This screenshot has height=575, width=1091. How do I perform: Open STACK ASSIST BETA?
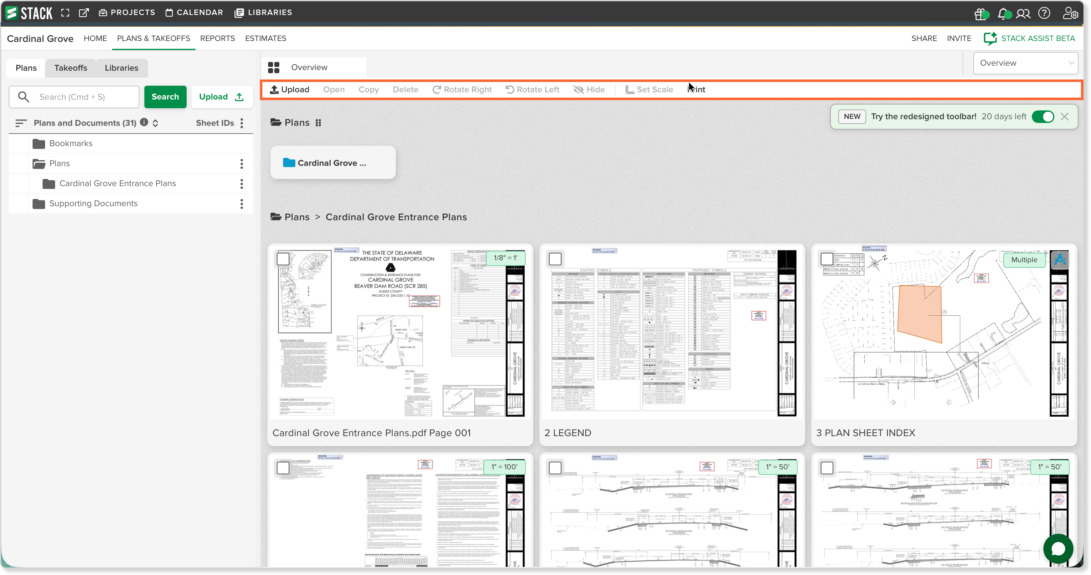pos(1029,38)
